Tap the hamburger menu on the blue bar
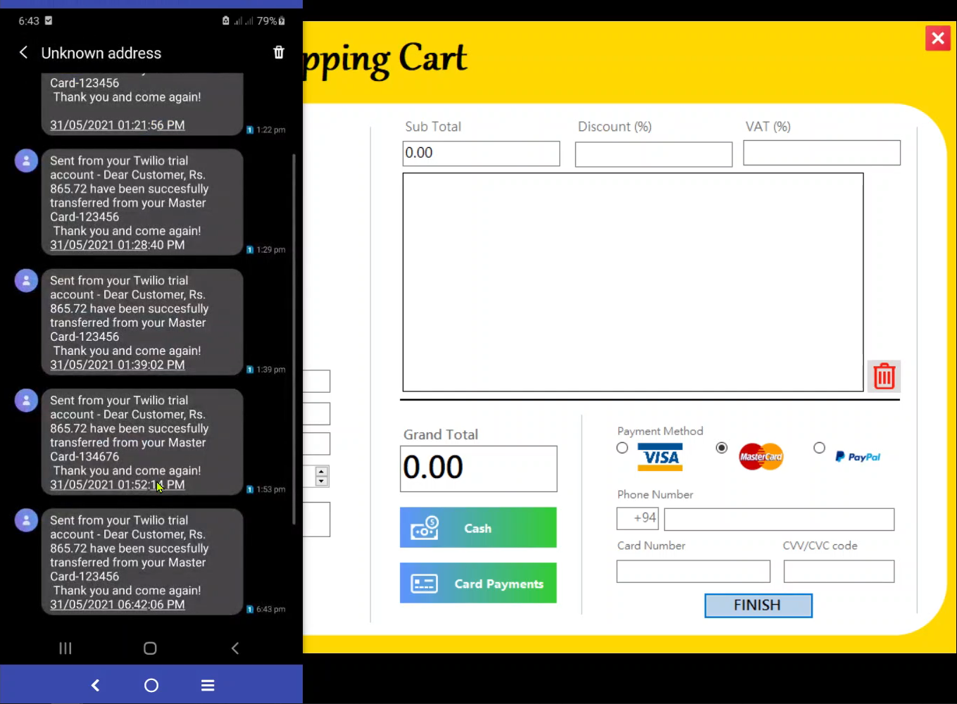This screenshot has height=704, width=957. (x=207, y=684)
